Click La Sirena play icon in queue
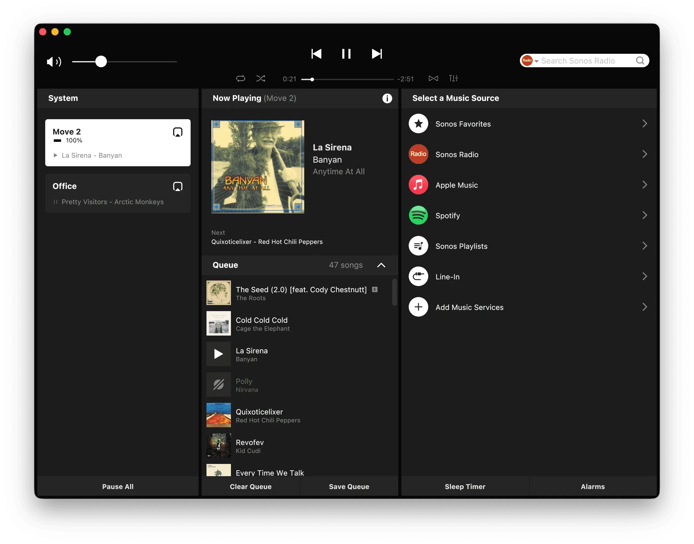Viewport: 694px width, 544px height. point(218,354)
